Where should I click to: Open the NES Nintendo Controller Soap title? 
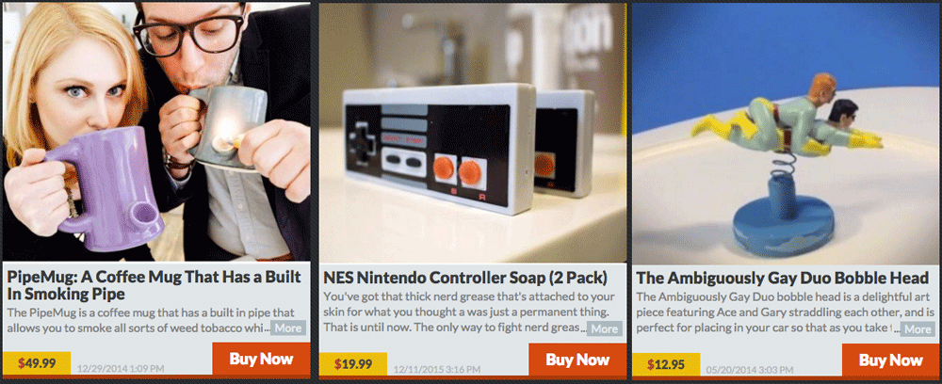tap(465, 279)
